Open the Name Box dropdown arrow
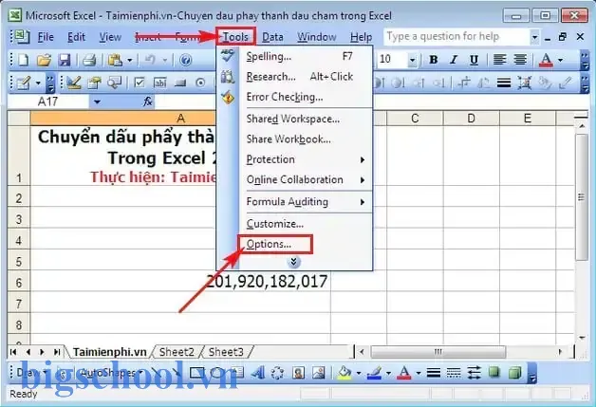Viewport: 596px width, 407px height. pyautogui.click(x=98, y=102)
